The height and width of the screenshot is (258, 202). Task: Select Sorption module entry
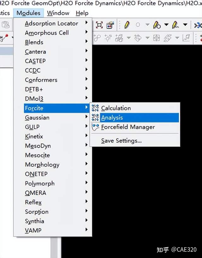point(56,212)
